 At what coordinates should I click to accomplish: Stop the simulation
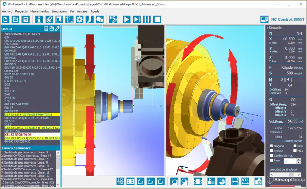pyautogui.click(x=157, y=20)
